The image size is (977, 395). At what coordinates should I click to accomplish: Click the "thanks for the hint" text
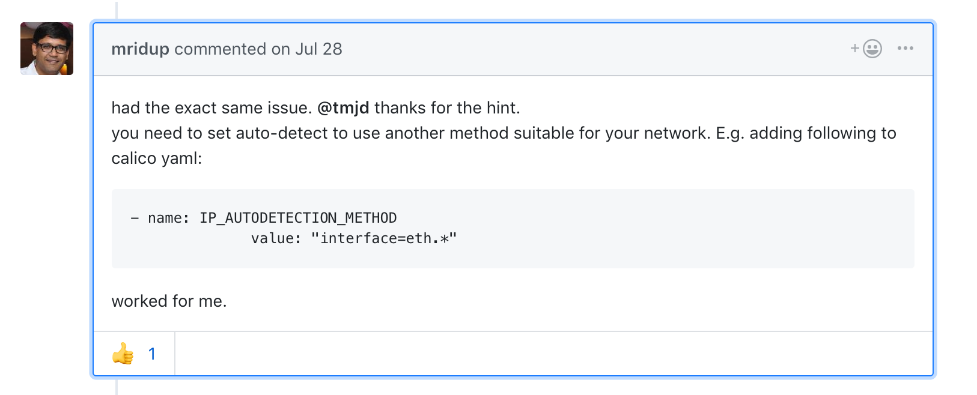(x=447, y=108)
